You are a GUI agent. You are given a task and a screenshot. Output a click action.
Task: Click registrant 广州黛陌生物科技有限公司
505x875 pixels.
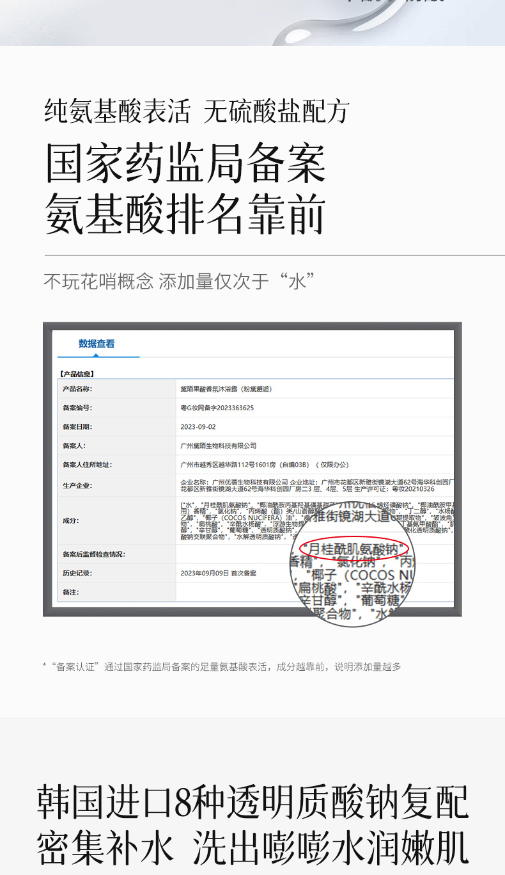219,446
